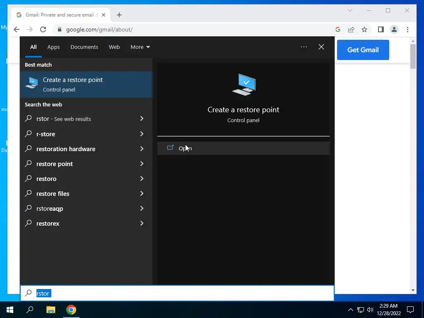Click the search box containing 'rstor'
The width and height of the screenshot is (424, 318).
tap(177, 293)
